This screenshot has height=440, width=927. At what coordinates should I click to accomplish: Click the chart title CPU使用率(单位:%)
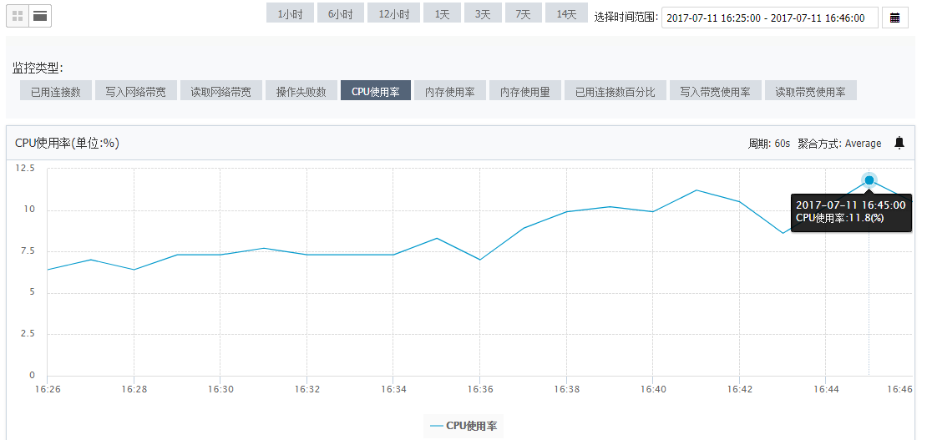[x=68, y=143]
